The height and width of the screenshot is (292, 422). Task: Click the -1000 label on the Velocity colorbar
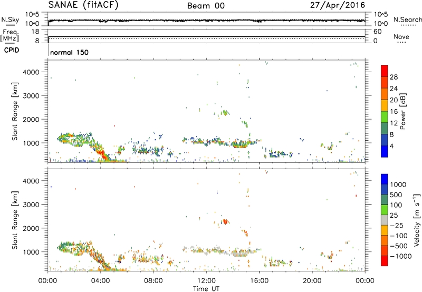(400, 256)
